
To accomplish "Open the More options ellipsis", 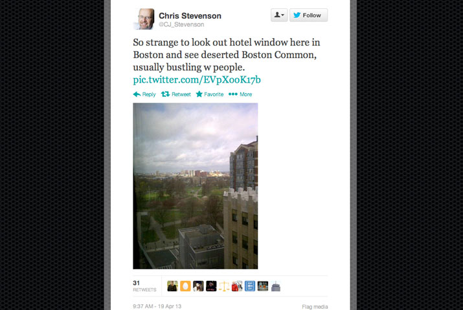I will [233, 94].
